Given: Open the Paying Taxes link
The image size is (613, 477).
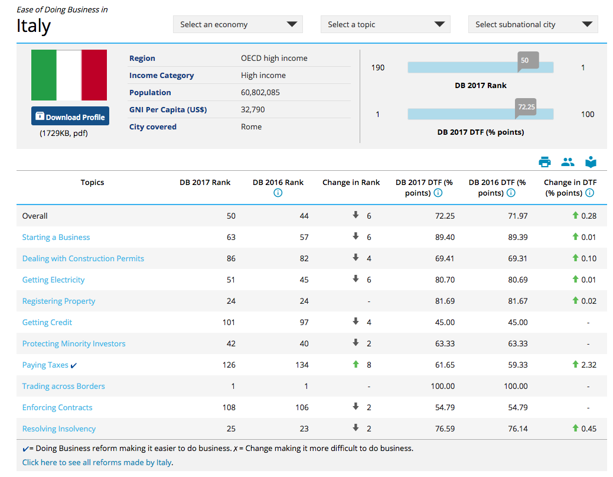Looking at the screenshot, I should pos(45,365).
